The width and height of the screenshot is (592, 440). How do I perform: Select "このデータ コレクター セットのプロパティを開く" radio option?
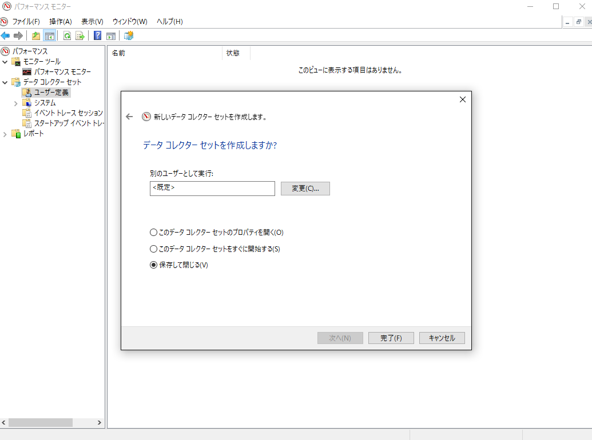[216, 232]
